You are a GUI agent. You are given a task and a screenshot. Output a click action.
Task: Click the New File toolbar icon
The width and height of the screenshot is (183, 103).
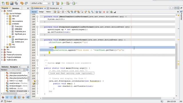(x=3, y=3)
